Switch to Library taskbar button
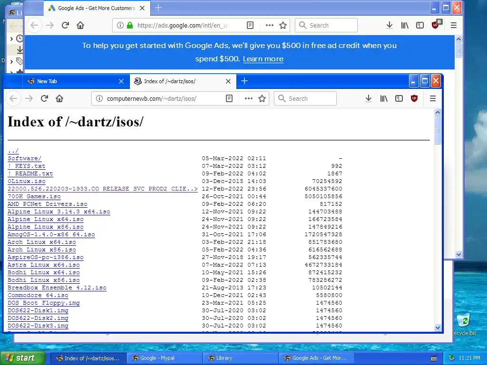The height and width of the screenshot is (365, 487). coord(240,358)
